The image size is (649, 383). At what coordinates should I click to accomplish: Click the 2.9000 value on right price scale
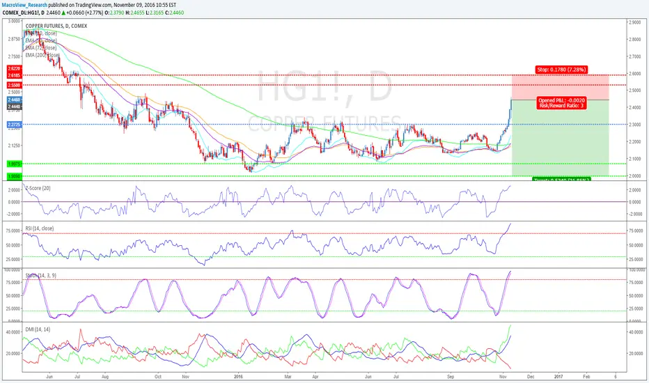[x=635, y=22]
